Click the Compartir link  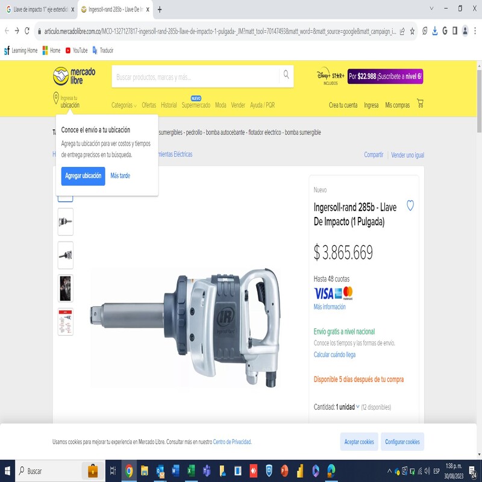click(x=374, y=155)
